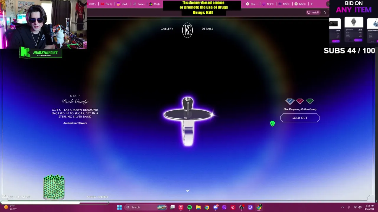Screen dimensions: 378x212
Task: Click the rotating ring product image
Action: coord(188,121)
